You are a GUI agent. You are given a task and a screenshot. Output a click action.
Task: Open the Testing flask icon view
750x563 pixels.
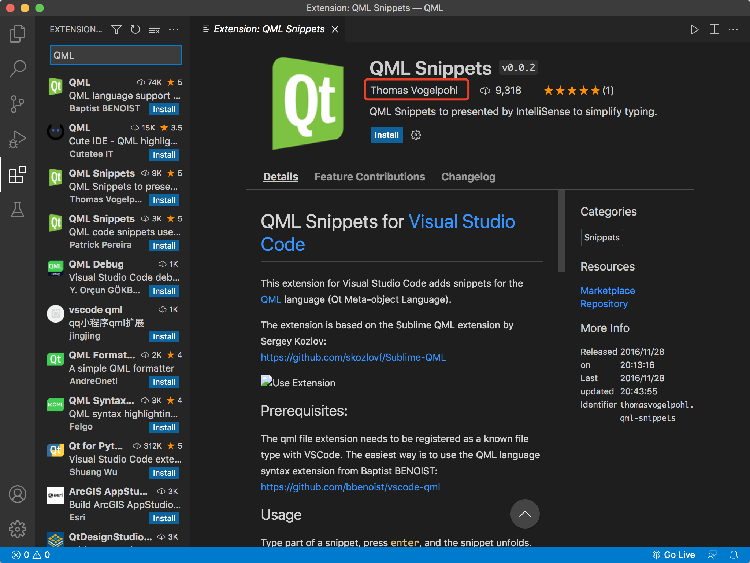coord(17,210)
